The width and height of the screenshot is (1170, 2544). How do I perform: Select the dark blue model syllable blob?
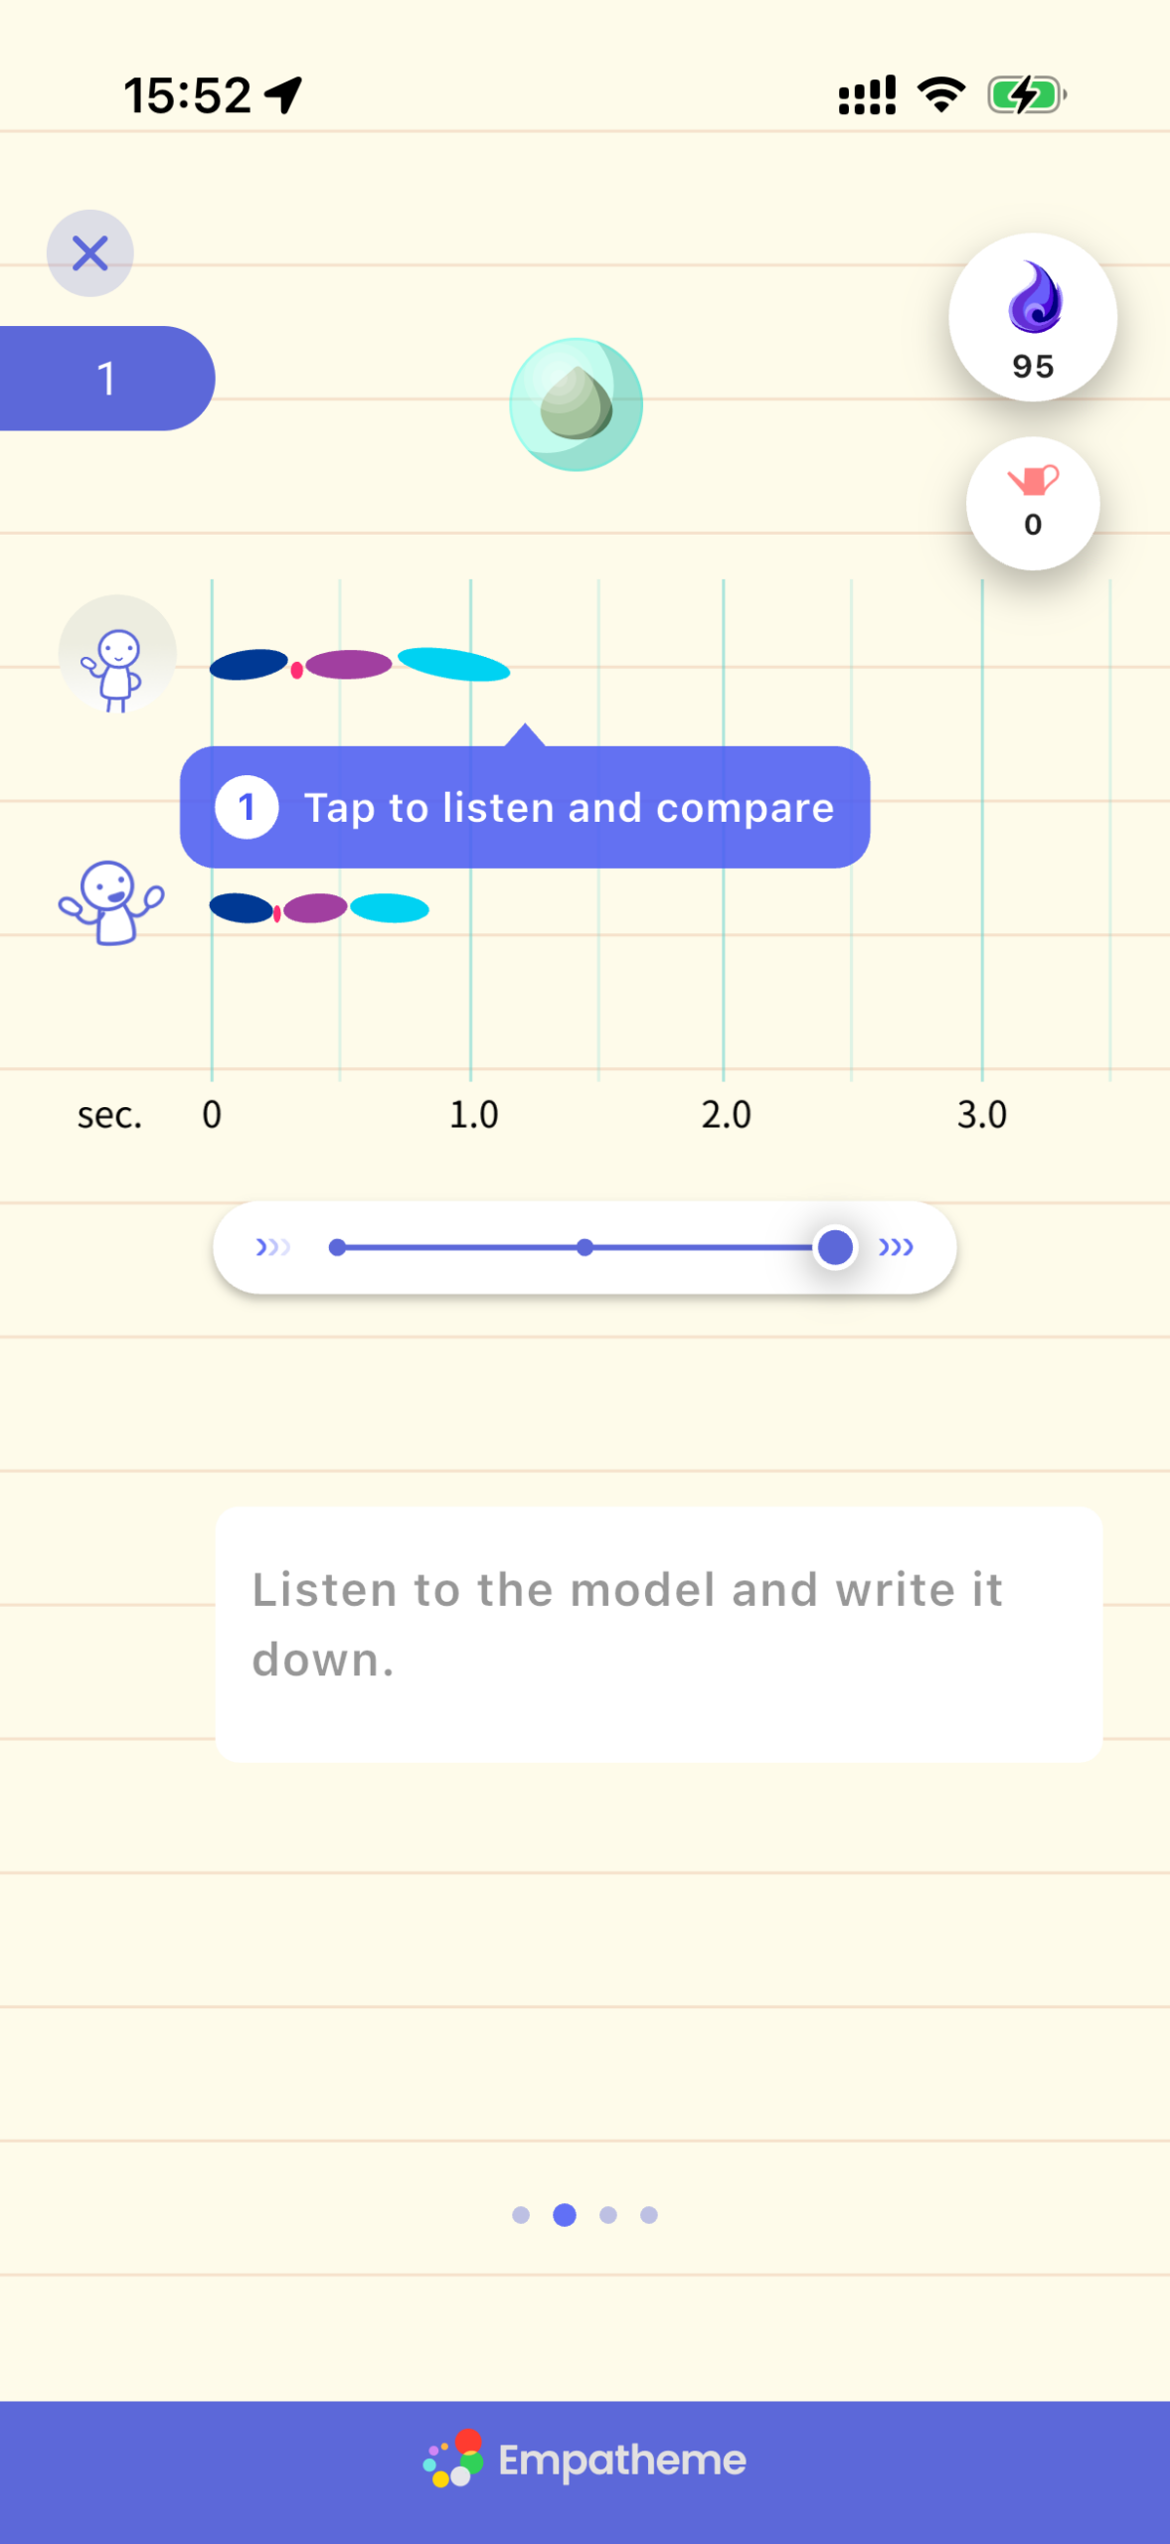249,664
